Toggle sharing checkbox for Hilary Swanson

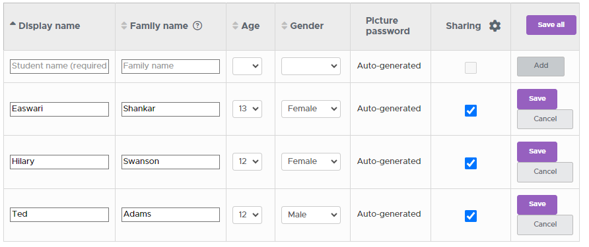471,163
